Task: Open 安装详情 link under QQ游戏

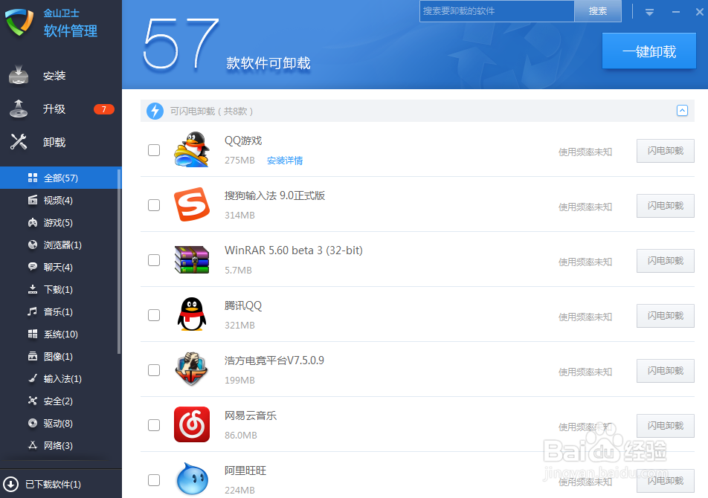Action: 285,161
